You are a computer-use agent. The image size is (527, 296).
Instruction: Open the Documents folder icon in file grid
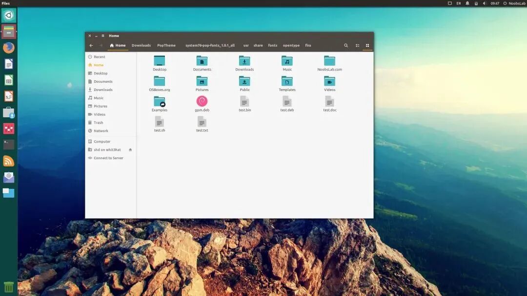point(202,61)
